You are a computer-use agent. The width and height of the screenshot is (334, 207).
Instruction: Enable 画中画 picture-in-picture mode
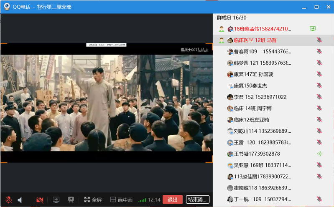121,199
